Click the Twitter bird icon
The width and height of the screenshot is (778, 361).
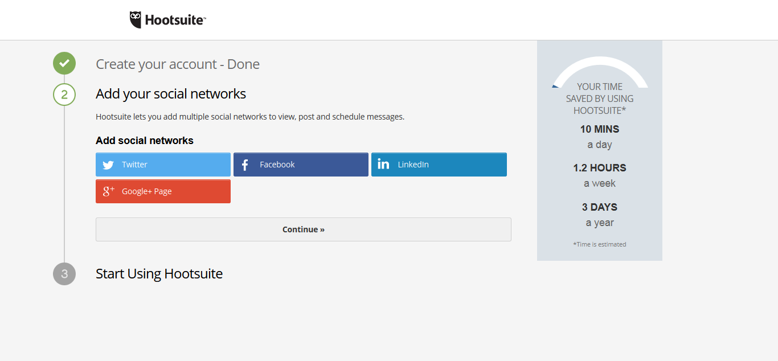(108, 165)
